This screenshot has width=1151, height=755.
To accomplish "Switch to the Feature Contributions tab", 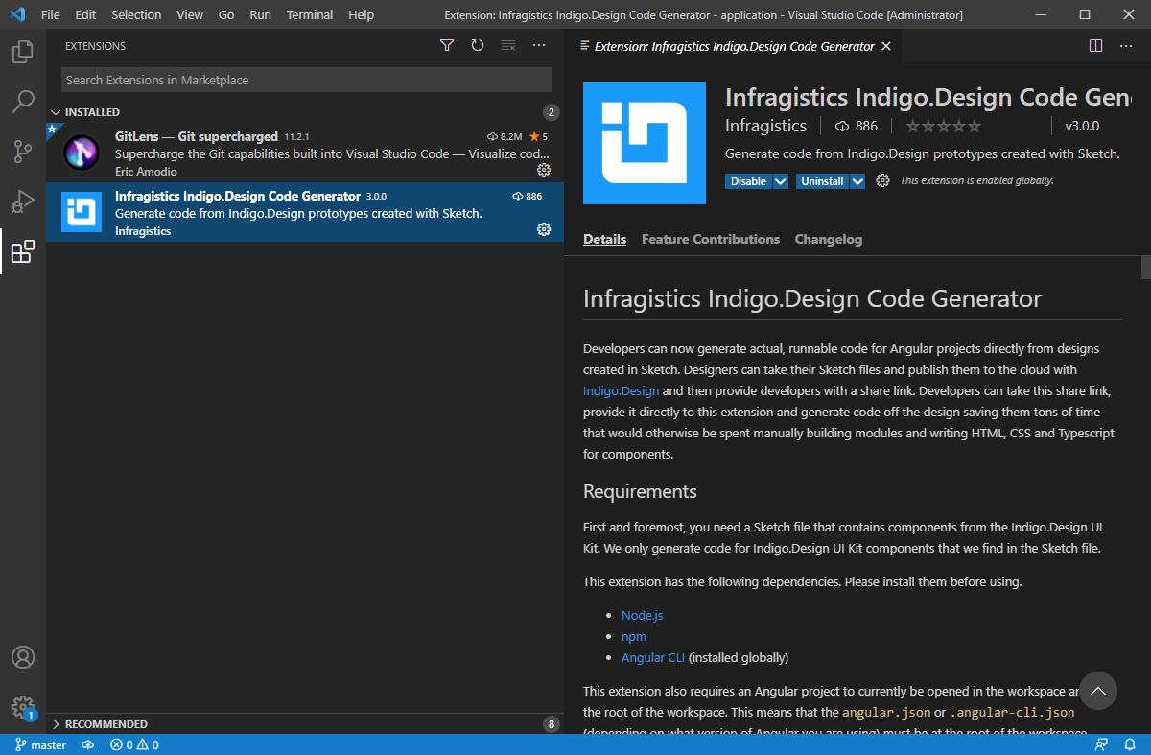I will 711,239.
